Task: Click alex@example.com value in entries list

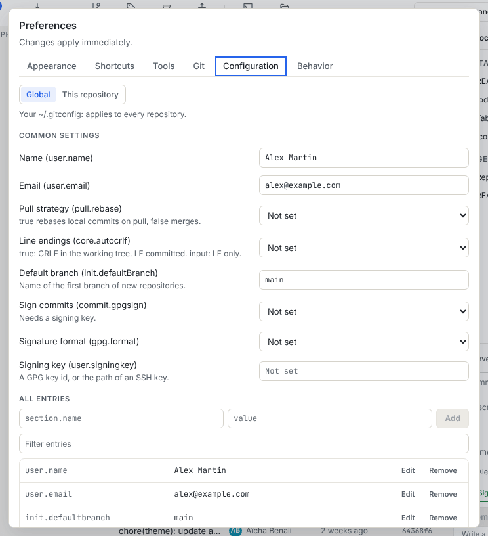Action: pyautogui.click(x=212, y=494)
